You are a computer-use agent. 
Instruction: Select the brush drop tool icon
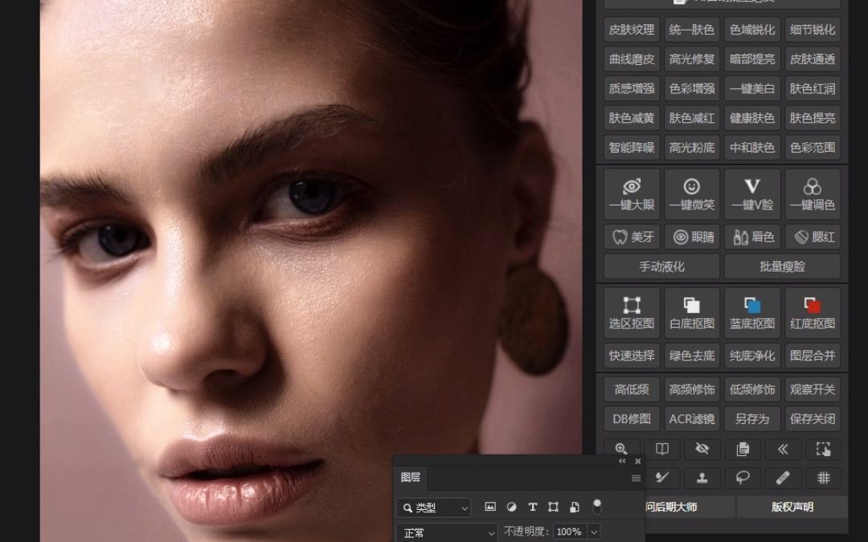coord(661,477)
